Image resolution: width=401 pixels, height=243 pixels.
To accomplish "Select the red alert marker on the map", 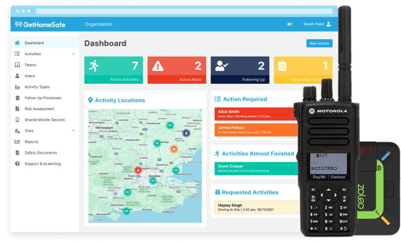I will [138, 170].
